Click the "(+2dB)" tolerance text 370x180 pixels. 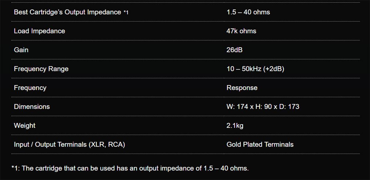coord(274,69)
